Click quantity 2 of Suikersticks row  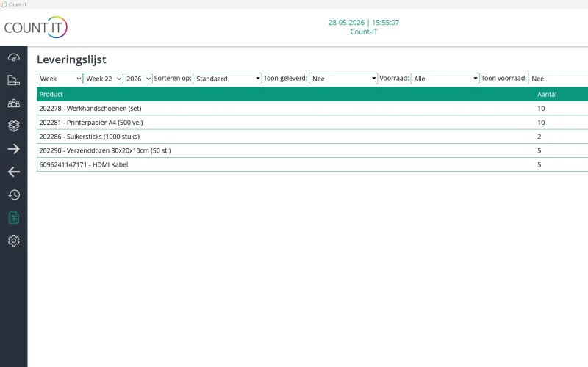point(539,137)
